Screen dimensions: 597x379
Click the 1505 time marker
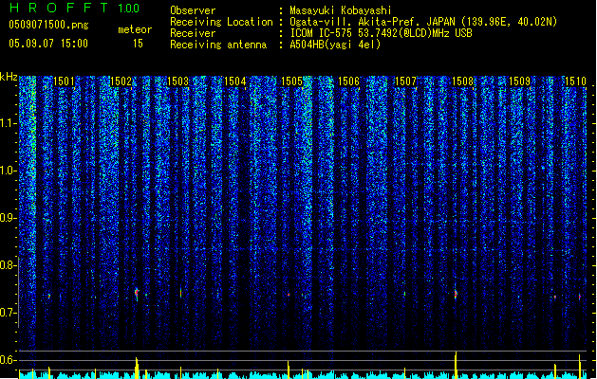point(291,81)
